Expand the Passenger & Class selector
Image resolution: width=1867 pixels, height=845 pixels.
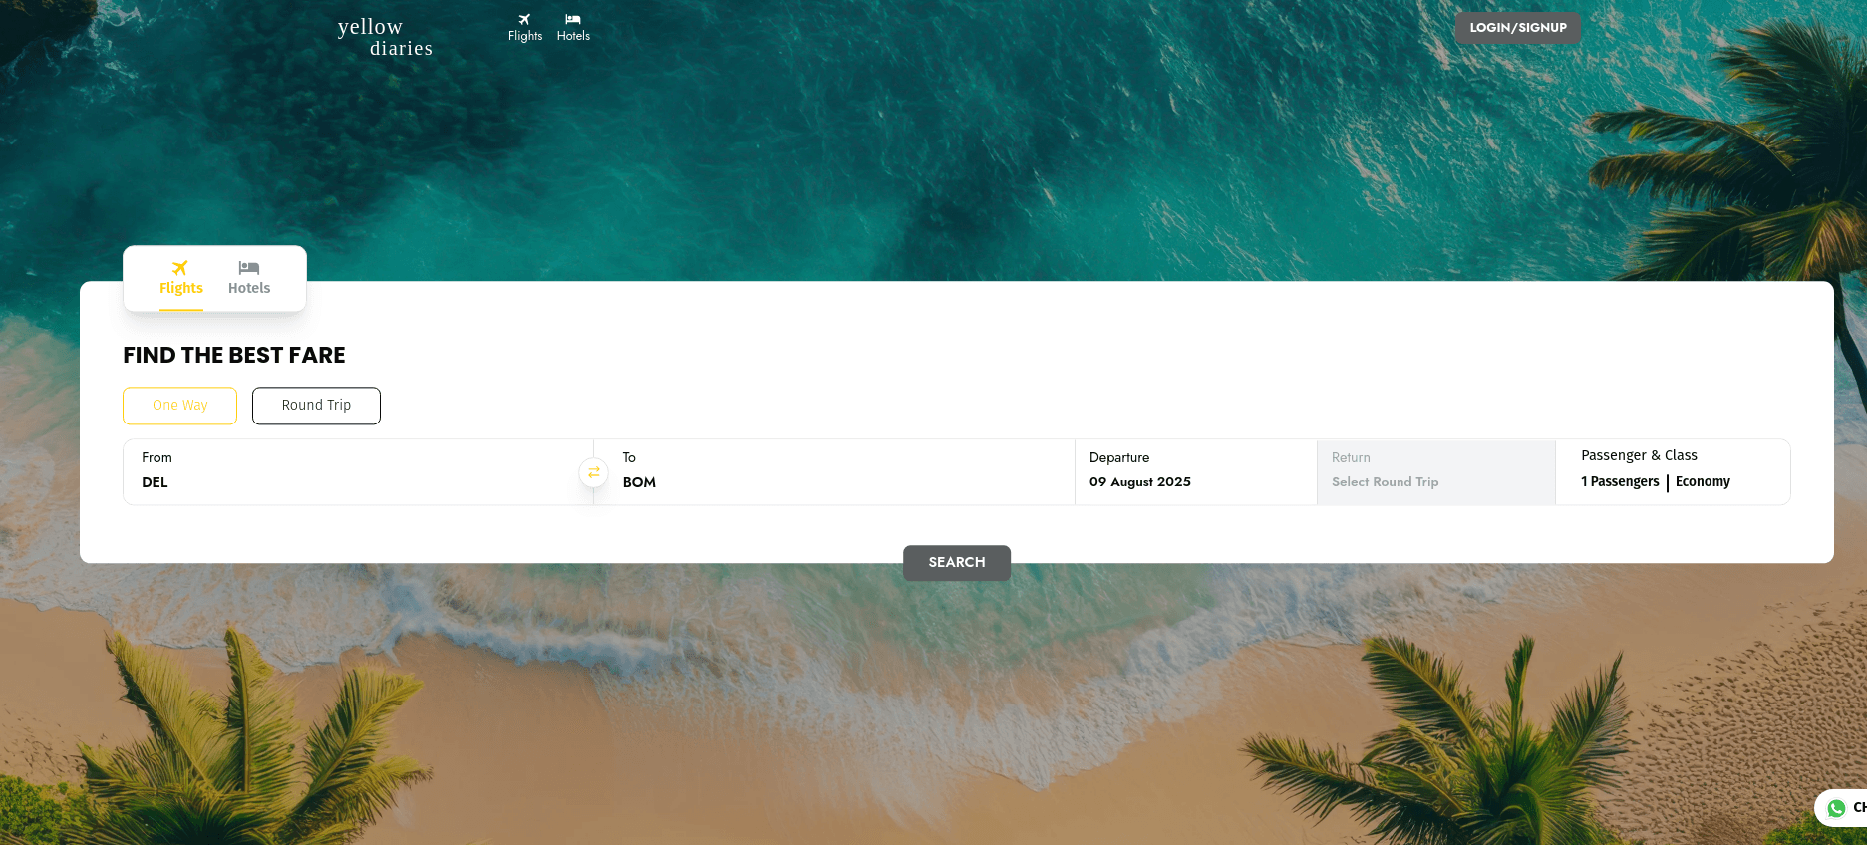point(1673,472)
